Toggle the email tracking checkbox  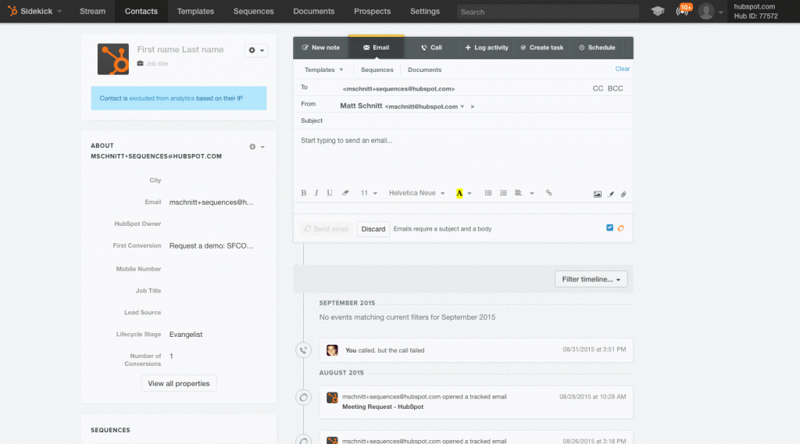(x=609, y=227)
